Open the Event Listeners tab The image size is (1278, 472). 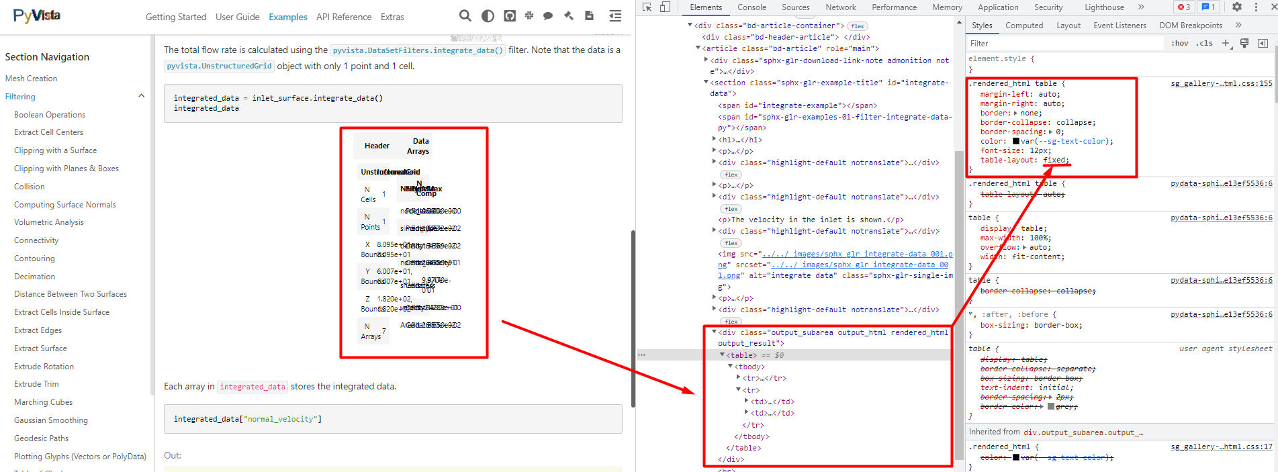[x=1120, y=25]
